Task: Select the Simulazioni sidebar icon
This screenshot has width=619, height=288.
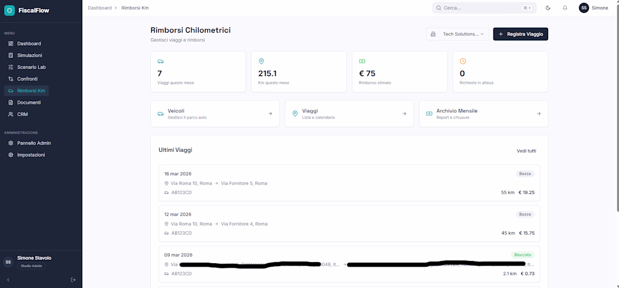Action: [11, 55]
